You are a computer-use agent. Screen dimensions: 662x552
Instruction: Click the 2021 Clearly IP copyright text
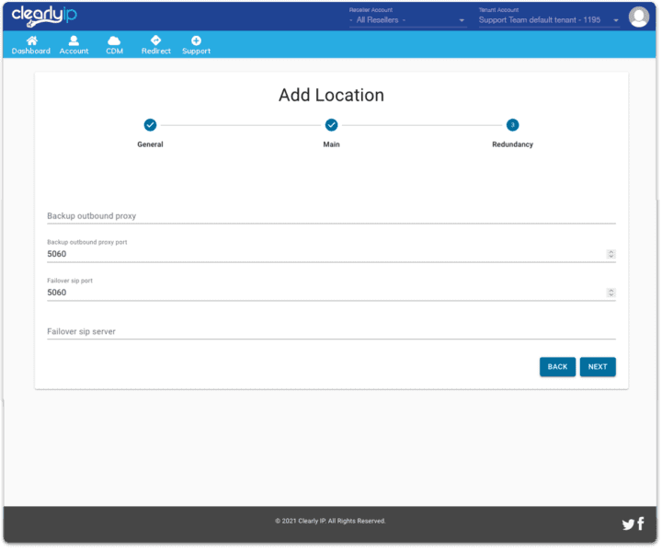click(330, 521)
